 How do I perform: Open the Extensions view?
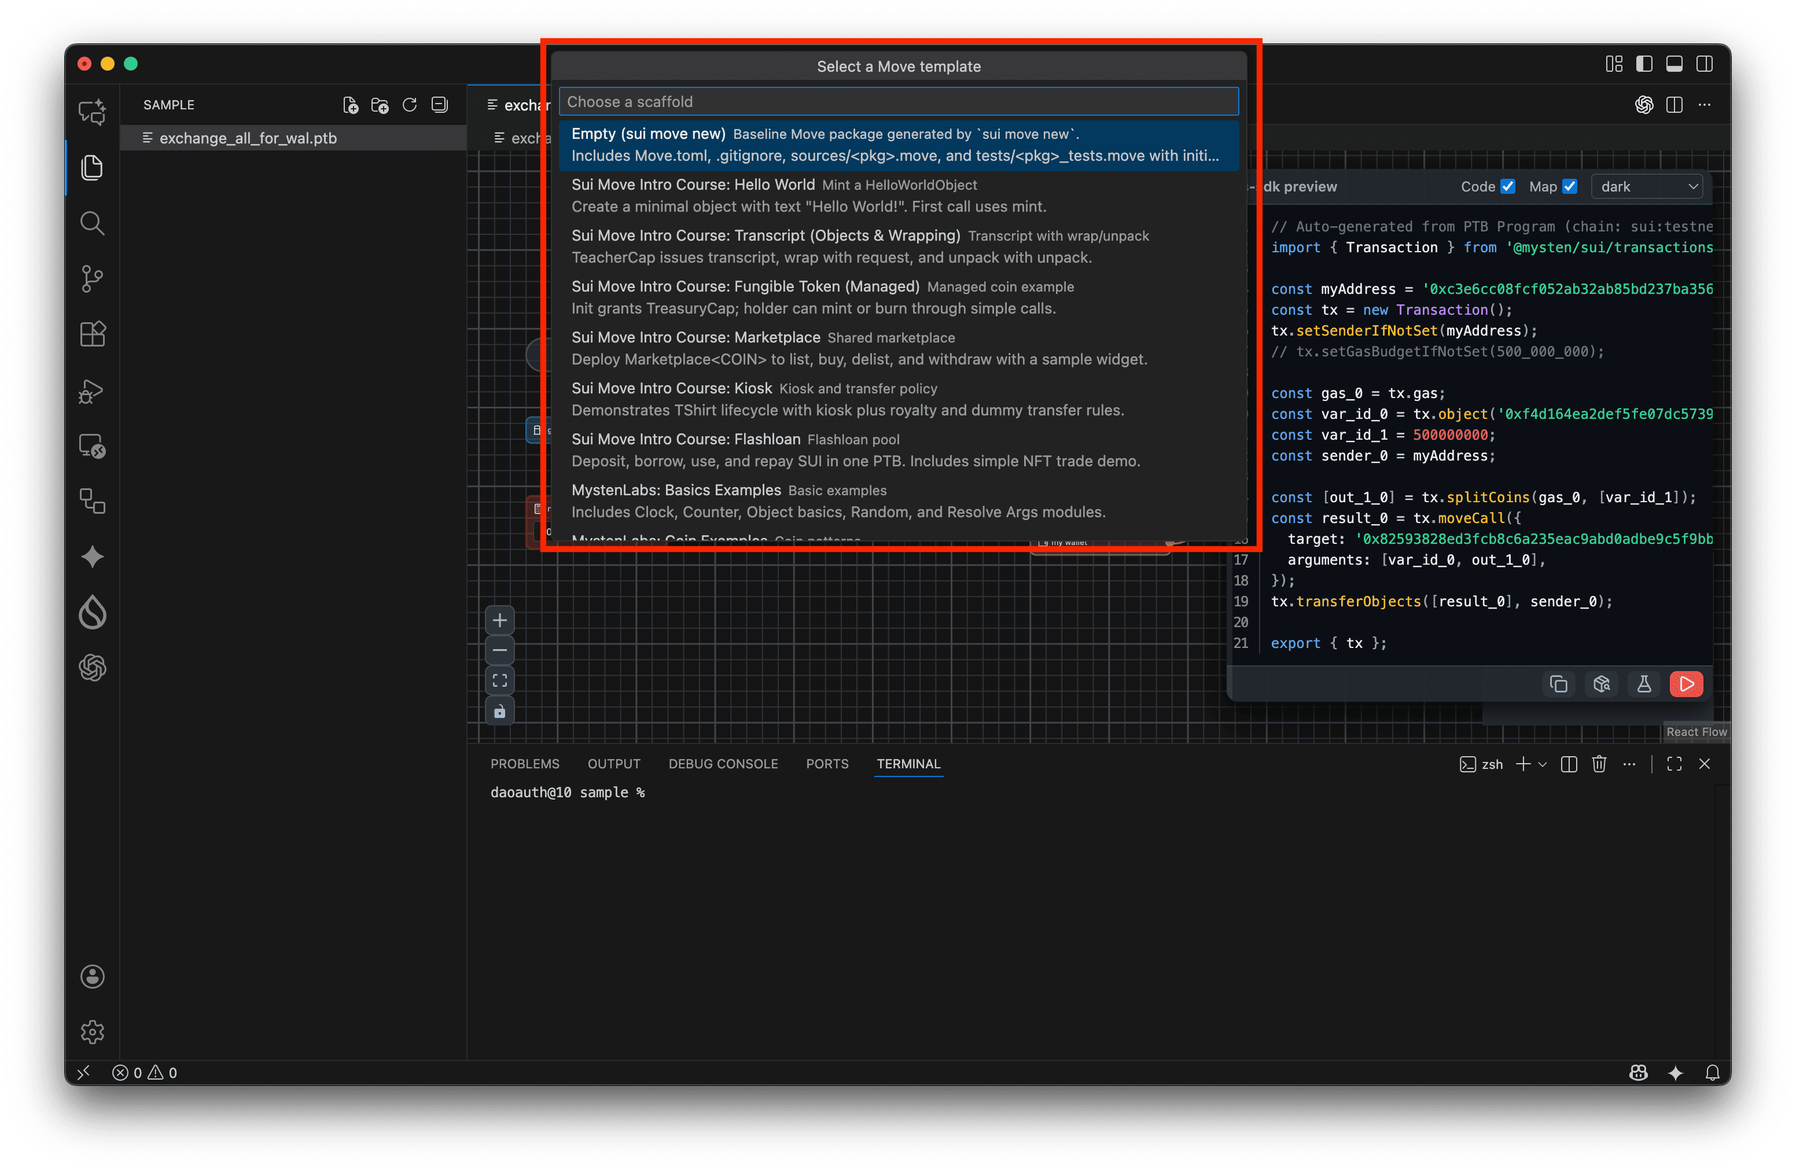(92, 334)
